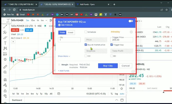172x104 pixels.
Task: Close the NIFTY50-INDEX browser tab
Action: pyautogui.click(x=36, y=4)
